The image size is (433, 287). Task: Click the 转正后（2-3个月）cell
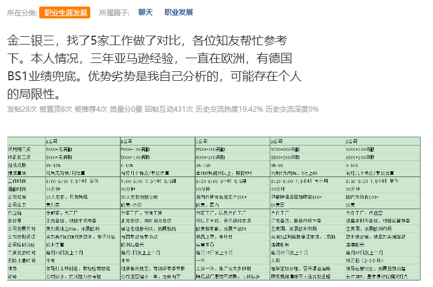pyautogui.click(x=365, y=260)
